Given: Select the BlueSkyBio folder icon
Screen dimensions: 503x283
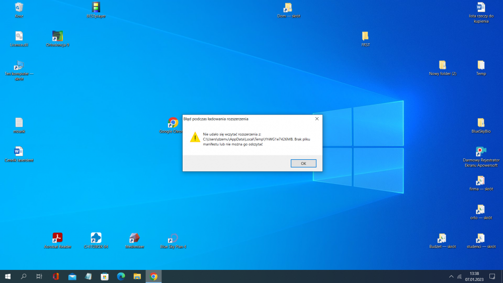Looking at the screenshot, I should coord(481,123).
